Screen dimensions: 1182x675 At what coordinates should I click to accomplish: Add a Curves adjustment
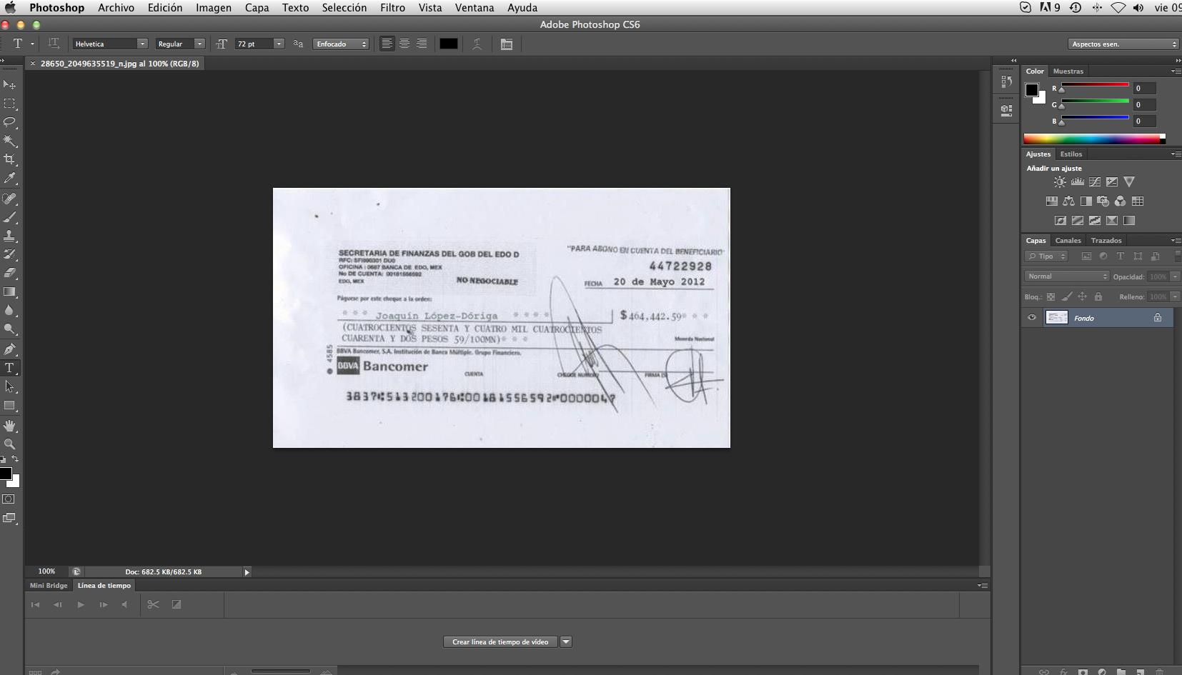point(1094,182)
